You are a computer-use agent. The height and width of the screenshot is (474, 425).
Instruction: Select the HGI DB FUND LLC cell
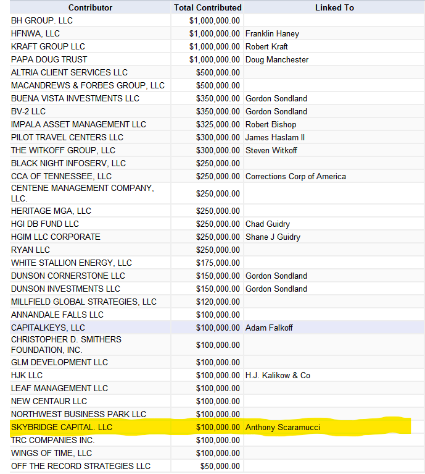click(90, 224)
